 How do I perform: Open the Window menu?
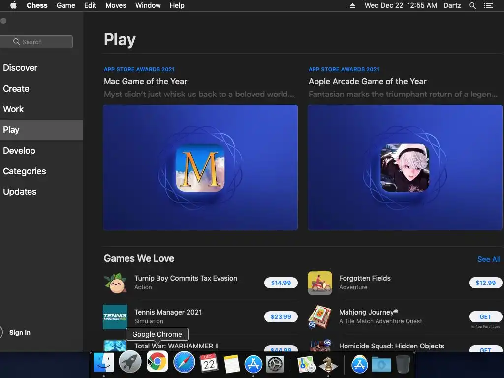148,5
